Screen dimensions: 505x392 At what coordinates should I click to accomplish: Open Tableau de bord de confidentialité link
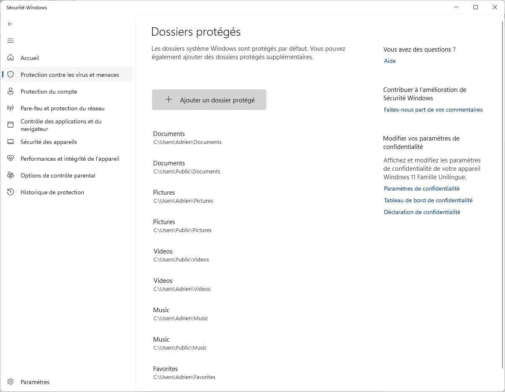point(428,201)
